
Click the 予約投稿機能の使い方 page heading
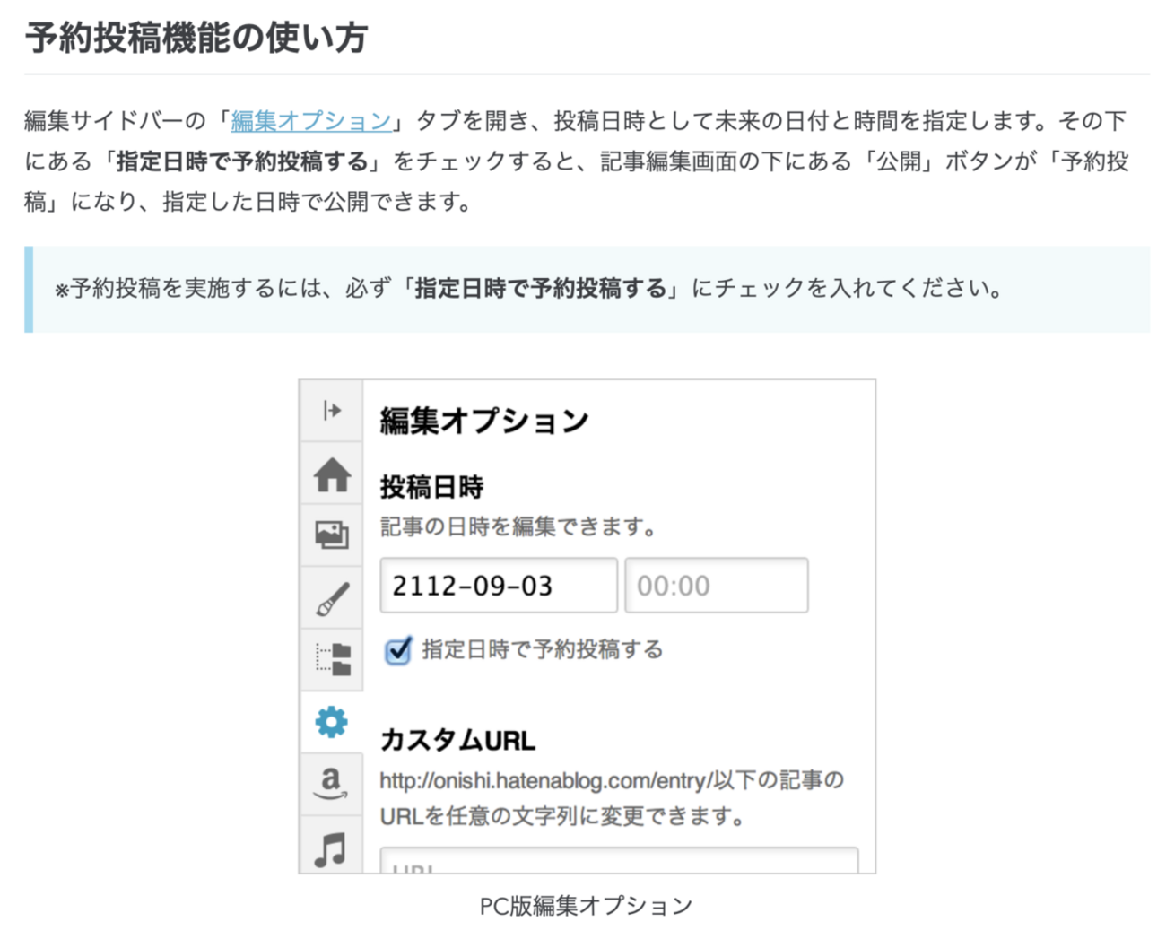[196, 39]
